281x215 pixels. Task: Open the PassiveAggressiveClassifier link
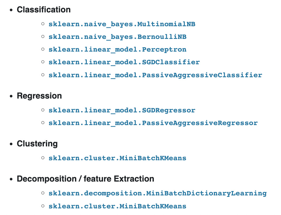[x=155, y=75]
